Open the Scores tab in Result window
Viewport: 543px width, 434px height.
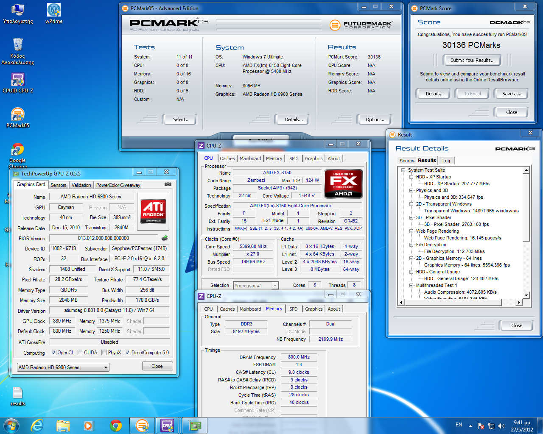407,161
